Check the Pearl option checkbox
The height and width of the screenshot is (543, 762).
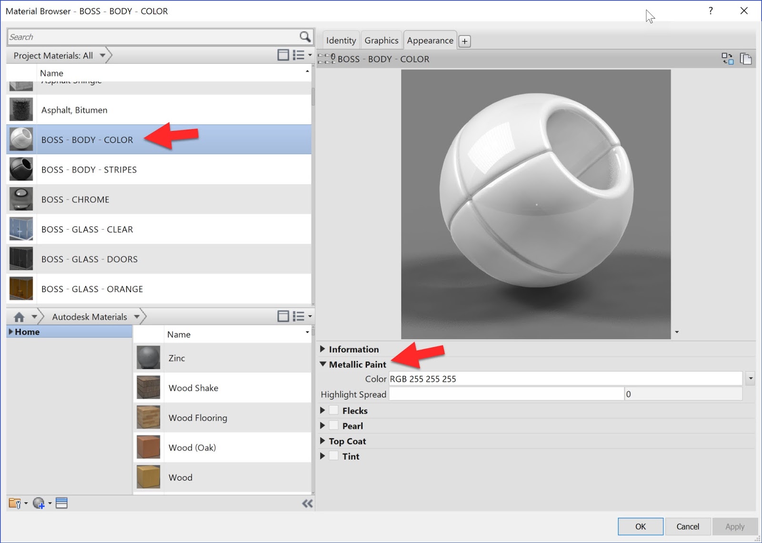pyautogui.click(x=333, y=425)
